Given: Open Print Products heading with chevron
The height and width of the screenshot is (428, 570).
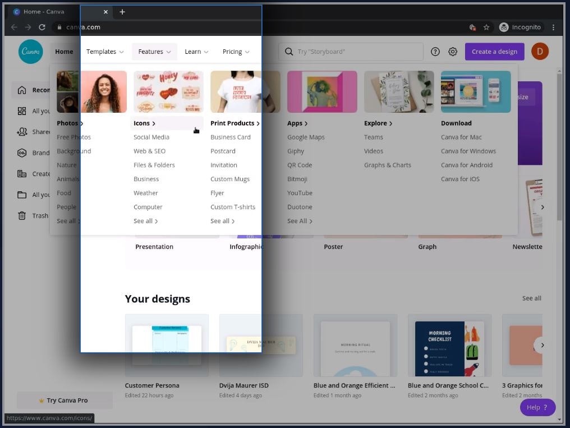Looking at the screenshot, I should click(x=235, y=123).
